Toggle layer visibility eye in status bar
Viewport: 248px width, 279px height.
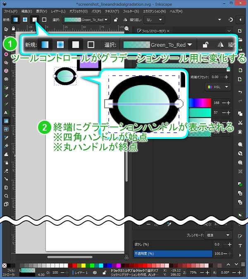pos(95,272)
